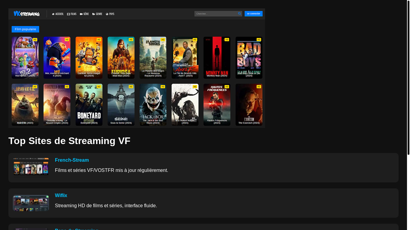Viewport: 410px width, 230px height.
Task: Click the HD badge on The Exorcism
Action: [259, 87]
